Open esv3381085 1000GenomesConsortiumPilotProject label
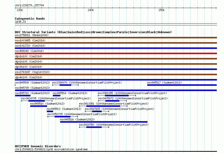 click(132, 93)
